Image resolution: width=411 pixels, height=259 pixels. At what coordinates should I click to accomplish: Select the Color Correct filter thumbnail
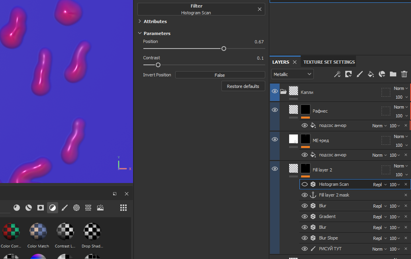coord(11,231)
